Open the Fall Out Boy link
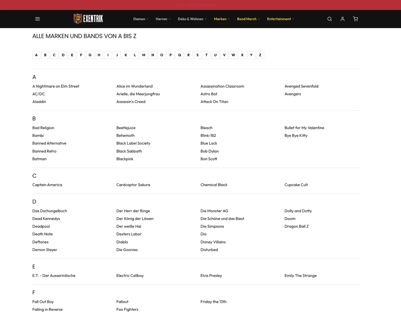 (x=43, y=302)
